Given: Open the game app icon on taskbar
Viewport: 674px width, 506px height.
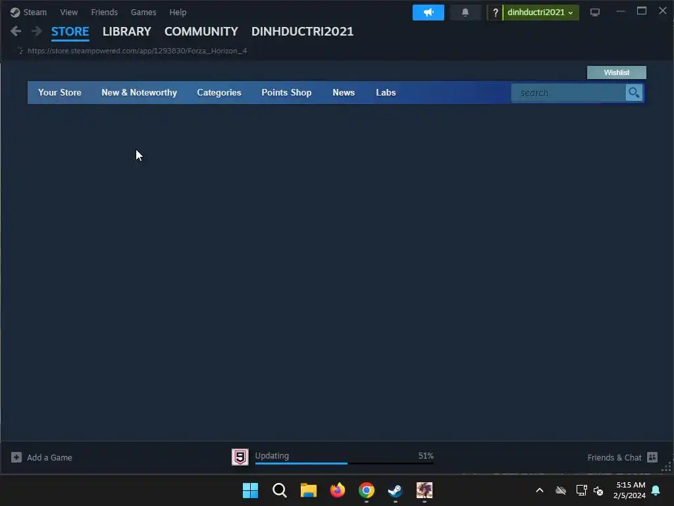Looking at the screenshot, I should (425, 490).
